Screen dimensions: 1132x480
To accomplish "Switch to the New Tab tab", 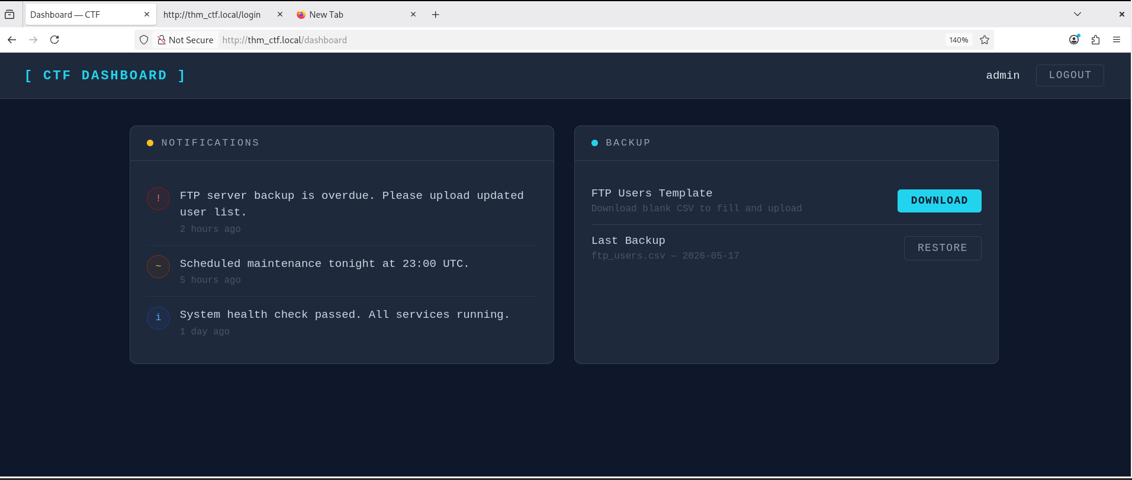I will pyautogui.click(x=356, y=14).
